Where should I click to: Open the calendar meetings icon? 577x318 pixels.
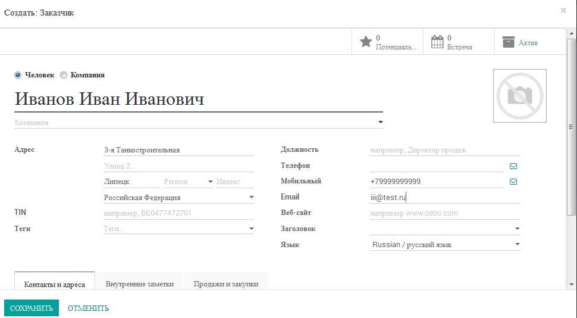click(x=437, y=42)
